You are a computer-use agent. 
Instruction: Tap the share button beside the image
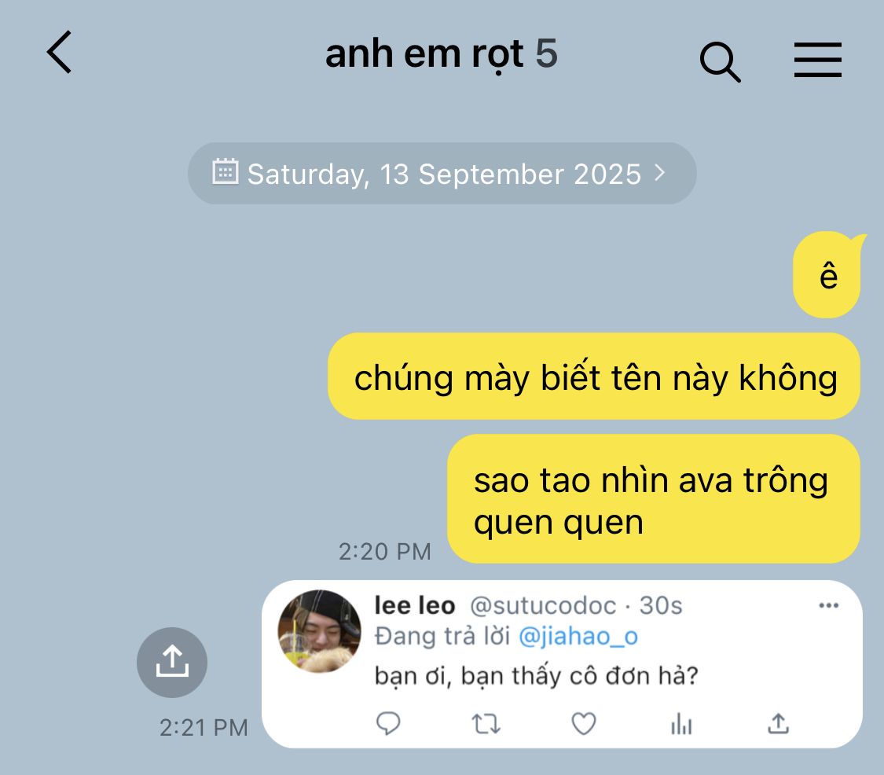(172, 662)
